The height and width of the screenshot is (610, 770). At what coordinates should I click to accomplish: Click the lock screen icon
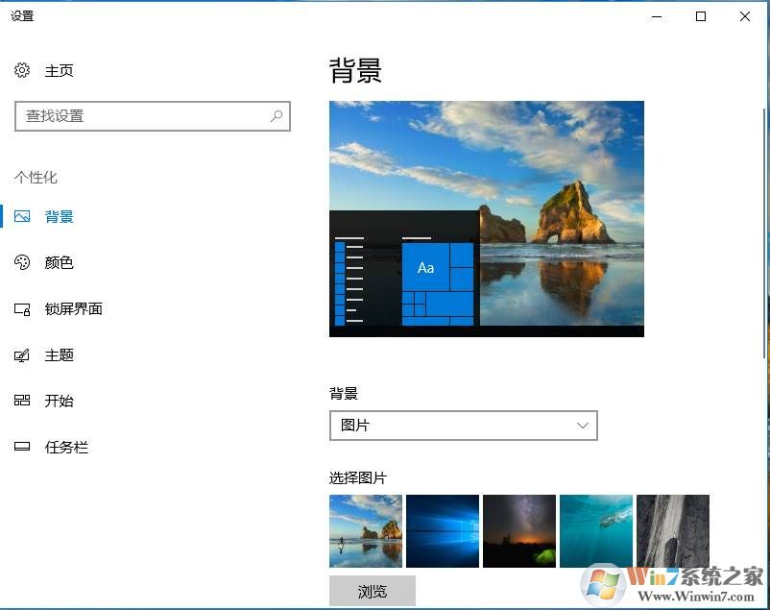click(22, 308)
